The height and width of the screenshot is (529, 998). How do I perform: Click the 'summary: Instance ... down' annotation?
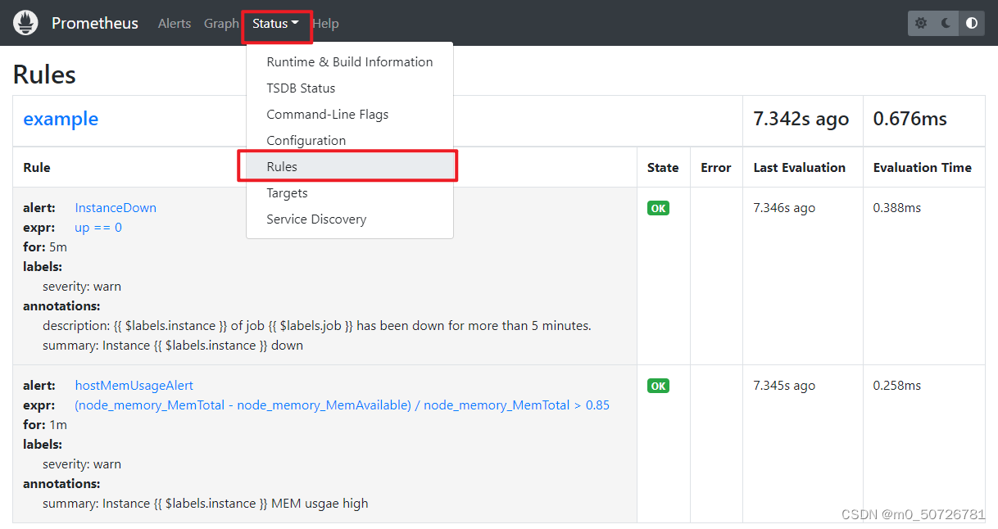pos(173,346)
